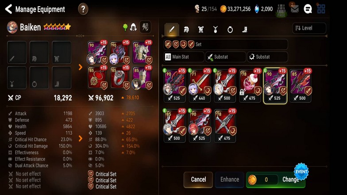
Task: Select the level 71 sword with 440 attack
Action: tap(200, 85)
